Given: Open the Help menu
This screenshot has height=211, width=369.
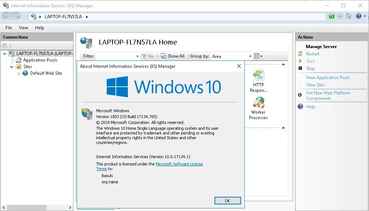Looking at the screenshot, I should (39, 28).
